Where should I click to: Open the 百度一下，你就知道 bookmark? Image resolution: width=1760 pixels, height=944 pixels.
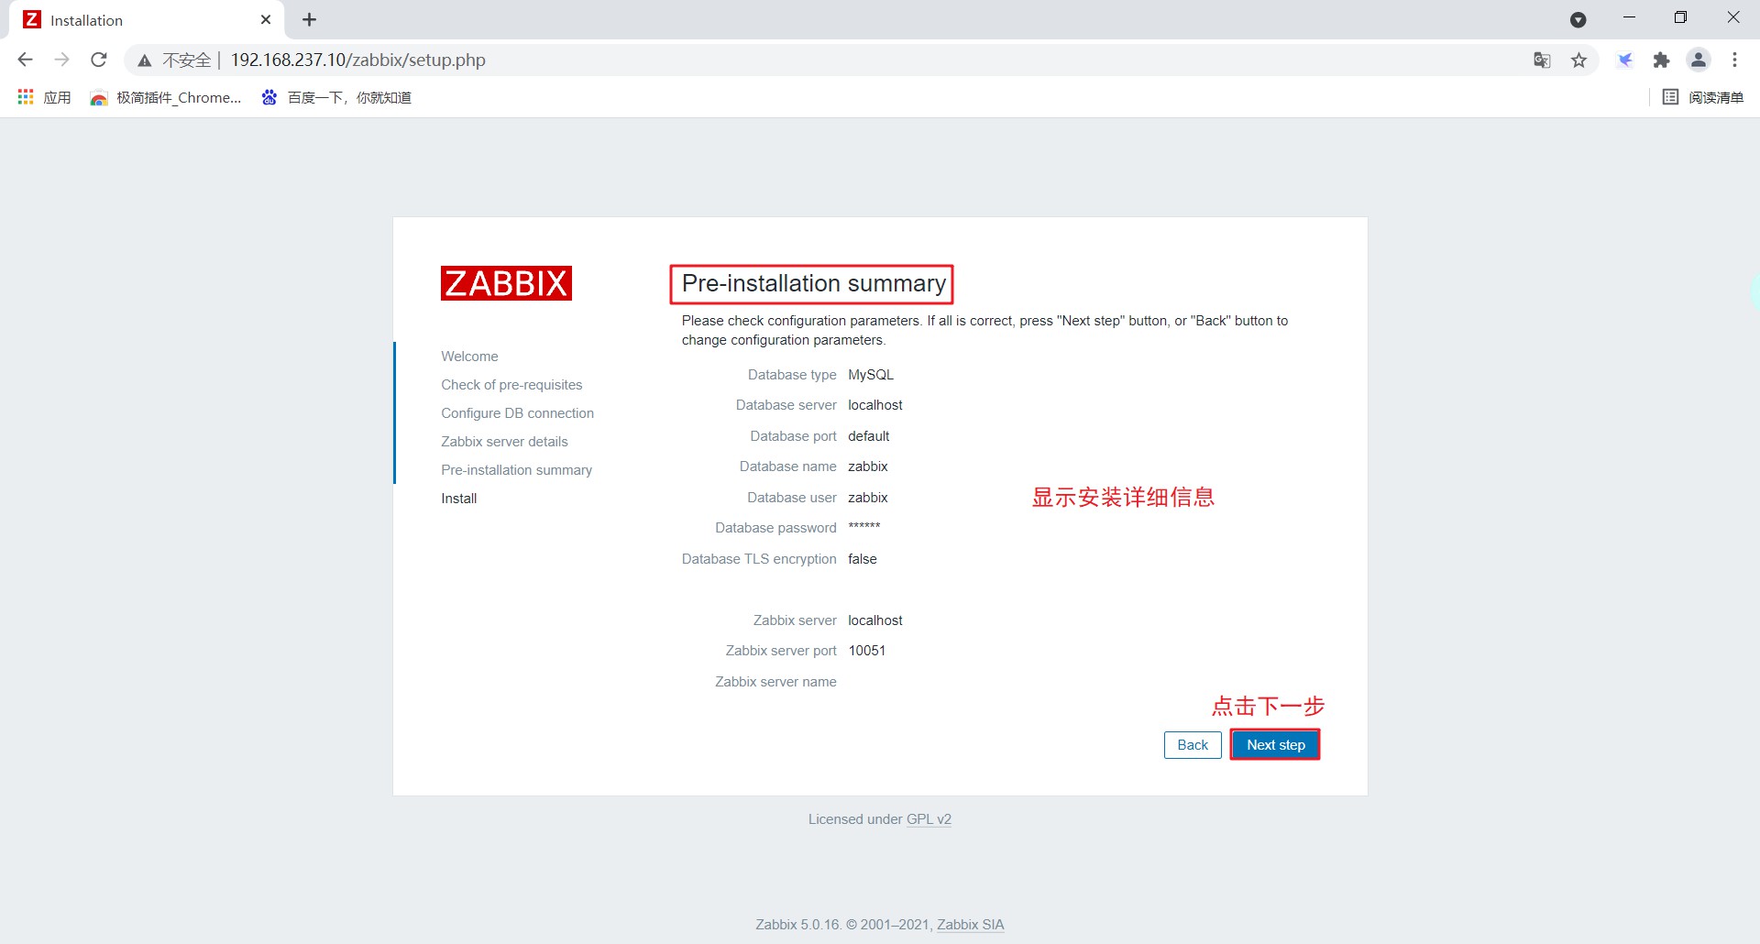tap(336, 97)
